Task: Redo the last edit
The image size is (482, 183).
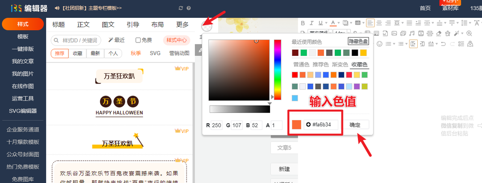Action: point(452,44)
